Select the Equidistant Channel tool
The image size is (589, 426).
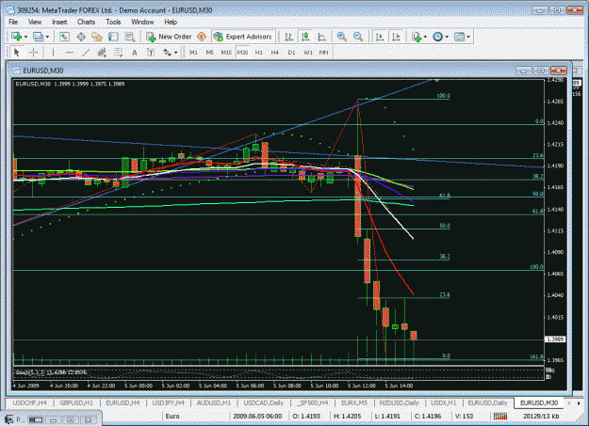(x=102, y=52)
